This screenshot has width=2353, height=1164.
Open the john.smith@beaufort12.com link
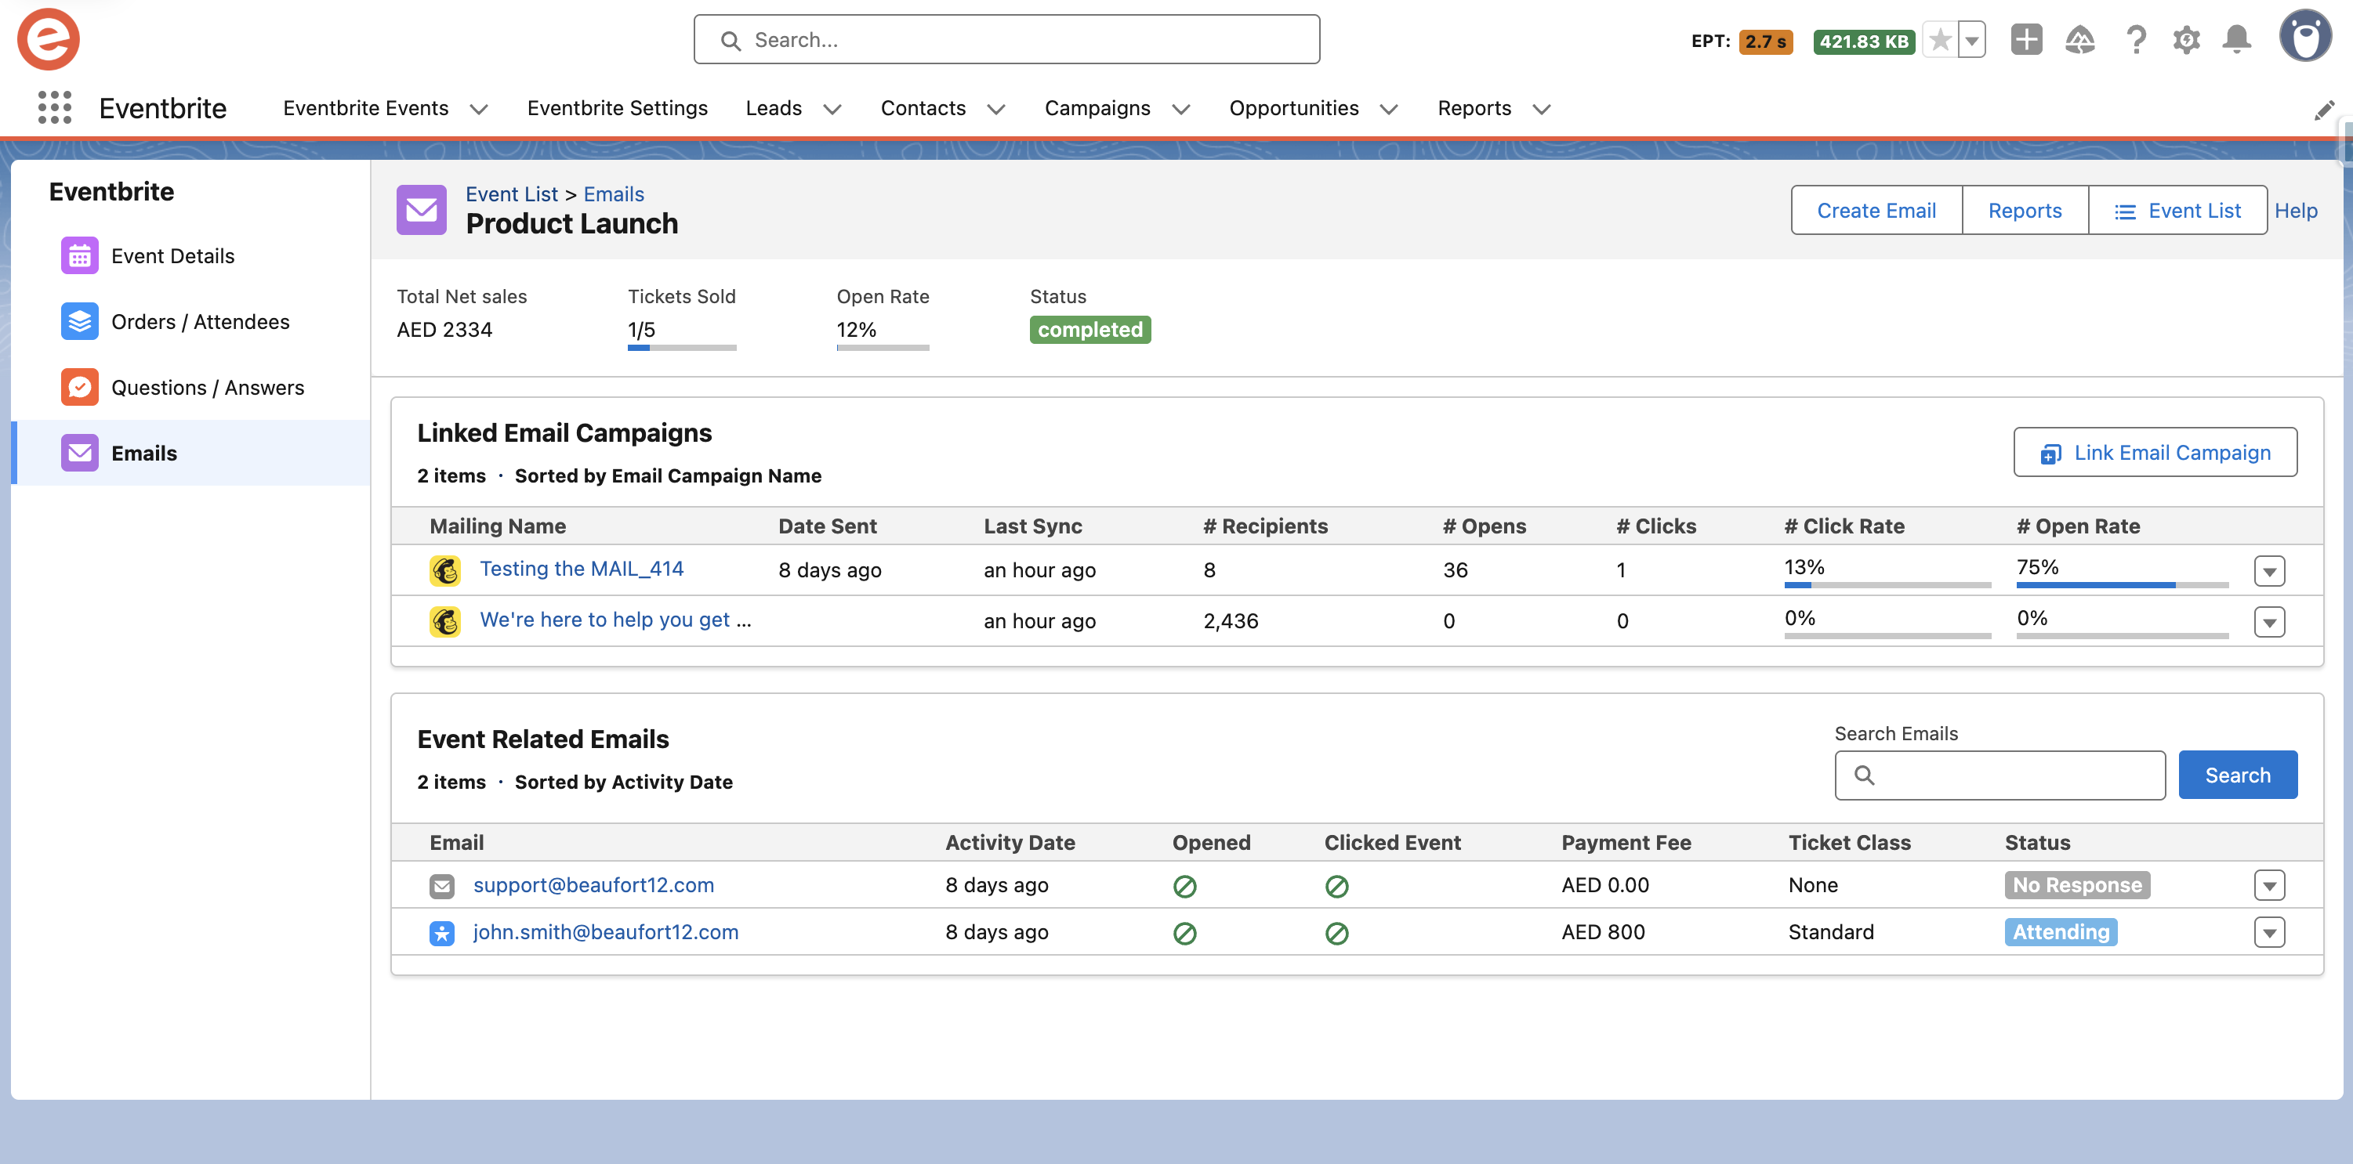[x=606, y=932]
